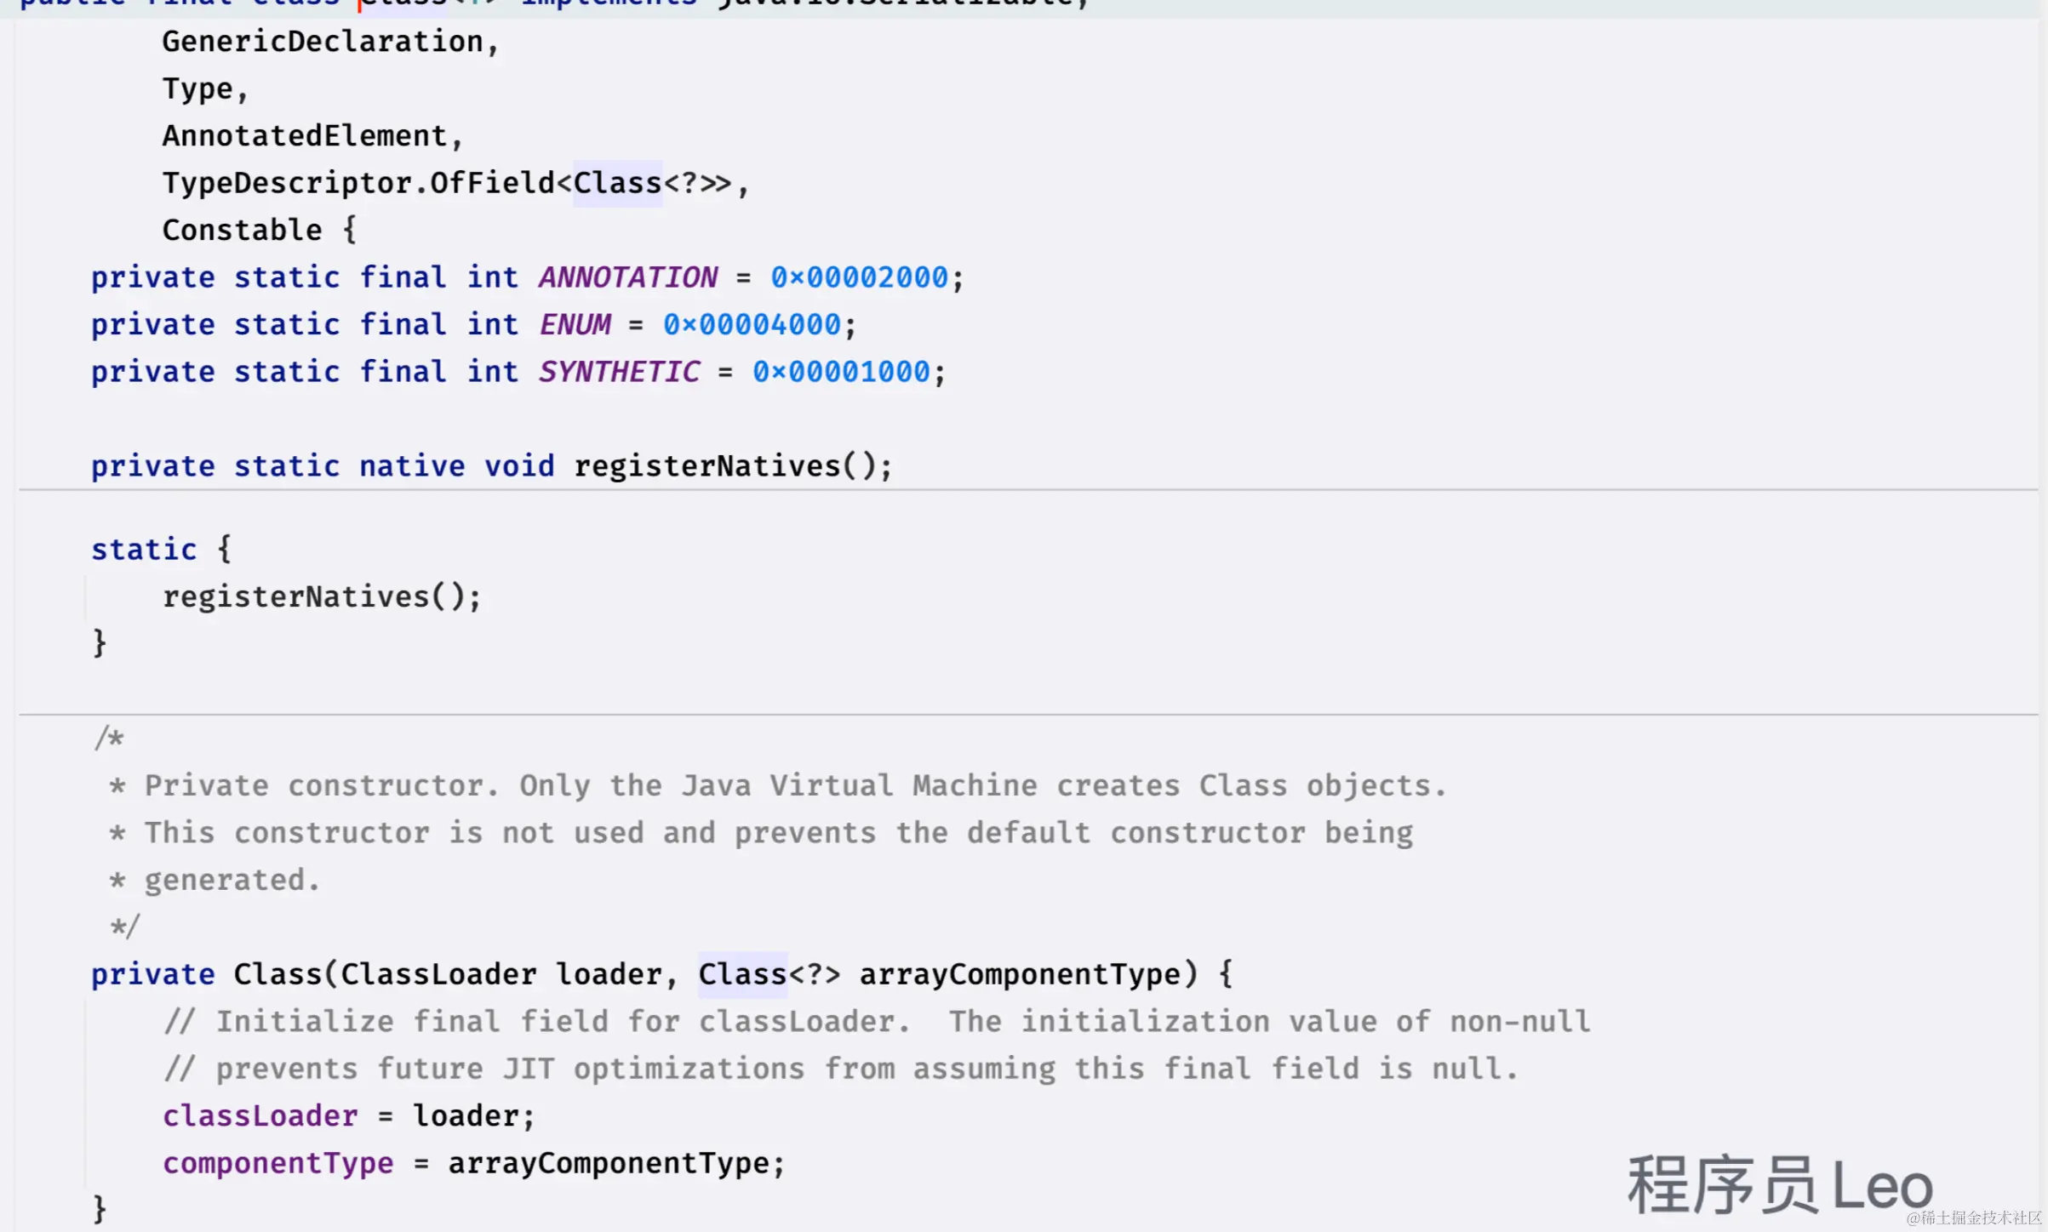Click the componentType field name
2048x1232 pixels.
(x=277, y=1163)
